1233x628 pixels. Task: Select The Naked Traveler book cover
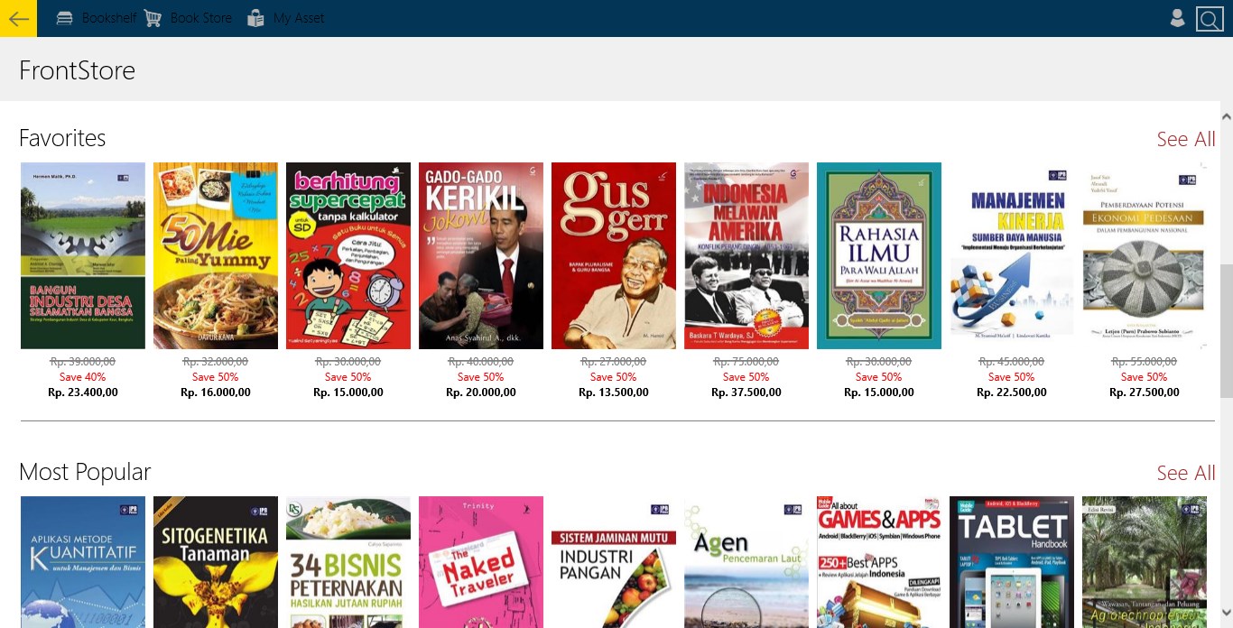click(481, 562)
